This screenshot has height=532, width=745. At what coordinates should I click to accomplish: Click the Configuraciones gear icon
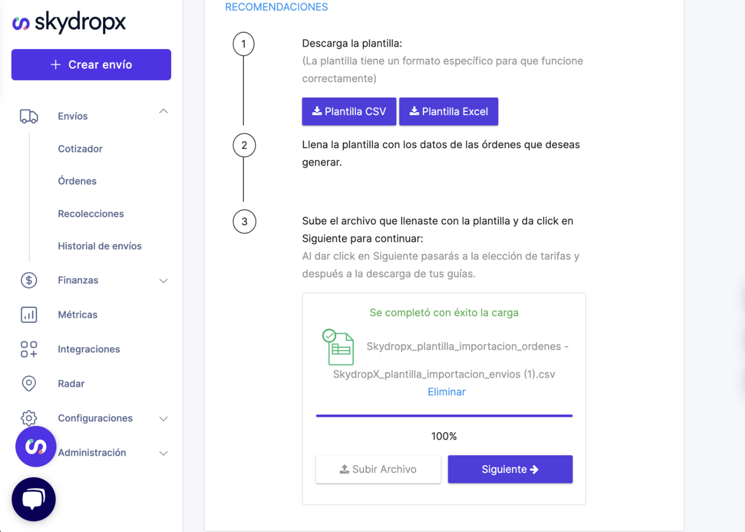coord(29,417)
